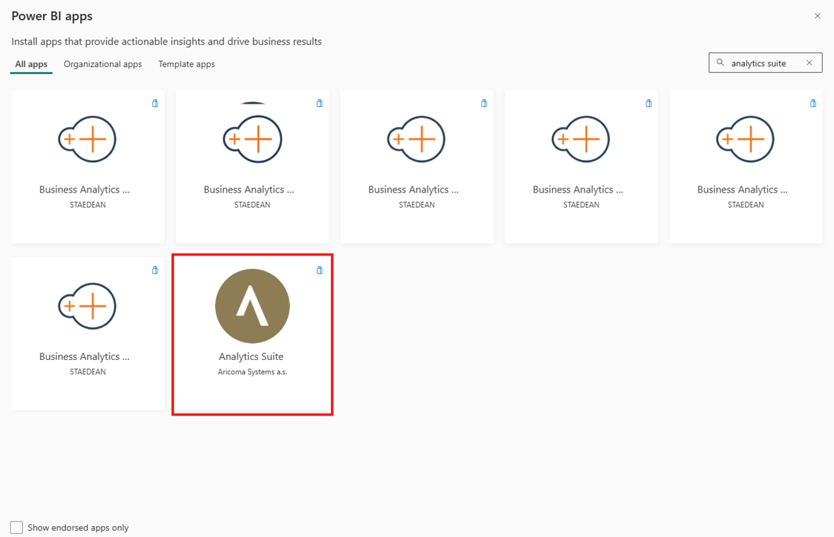This screenshot has width=834, height=537.
Task: Switch to the Organizational apps tab
Action: click(102, 64)
